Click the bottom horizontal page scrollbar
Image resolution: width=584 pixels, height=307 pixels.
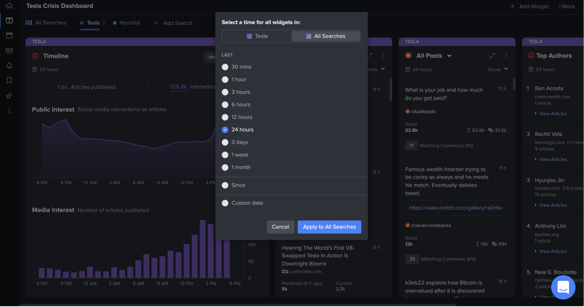pyautogui.click(x=237, y=305)
